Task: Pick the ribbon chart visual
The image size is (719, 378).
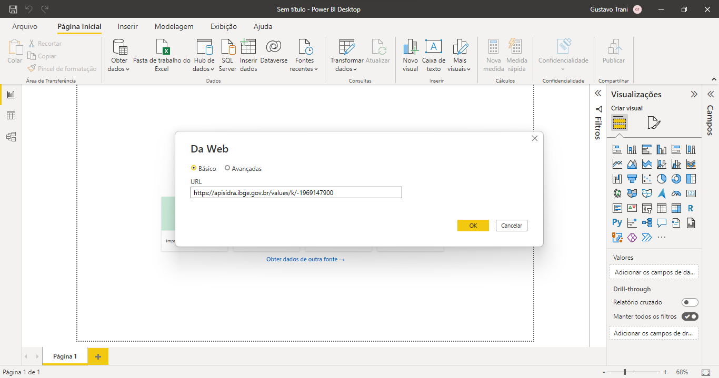Action: click(x=691, y=164)
